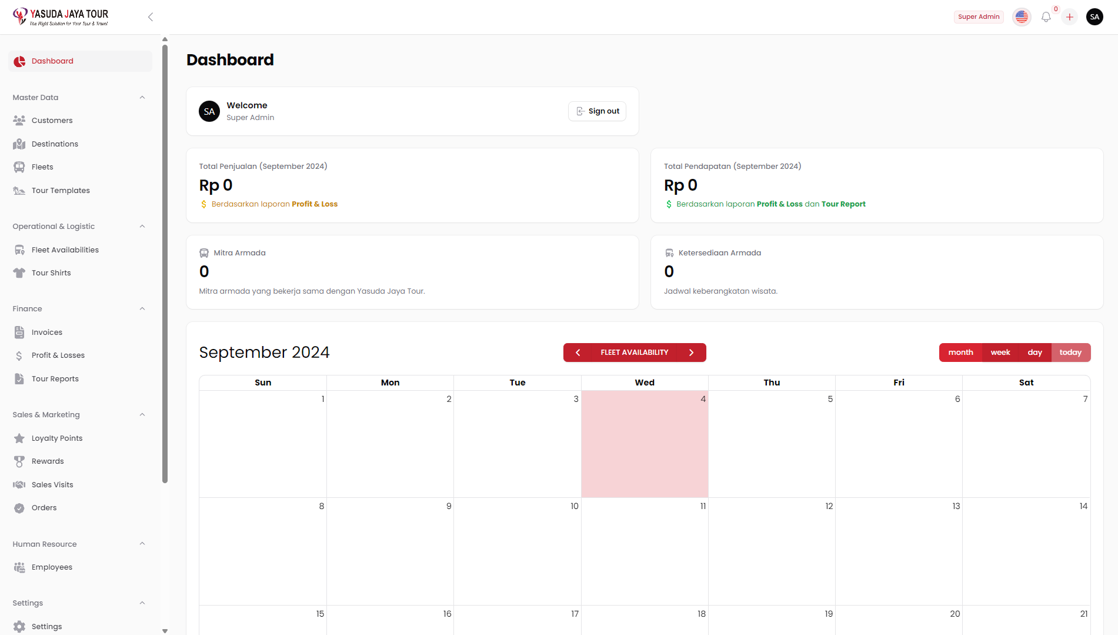
Task: Open Customers menu item
Action: pyautogui.click(x=80, y=120)
